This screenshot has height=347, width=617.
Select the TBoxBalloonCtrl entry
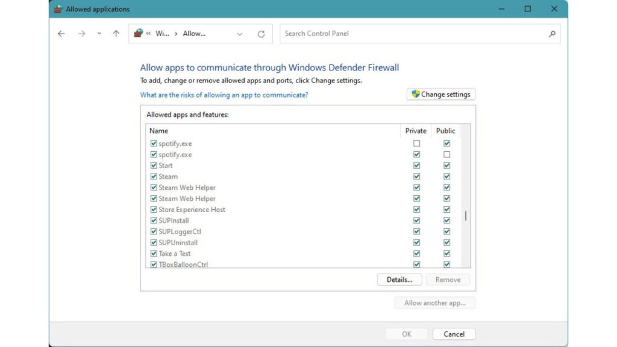pos(183,264)
